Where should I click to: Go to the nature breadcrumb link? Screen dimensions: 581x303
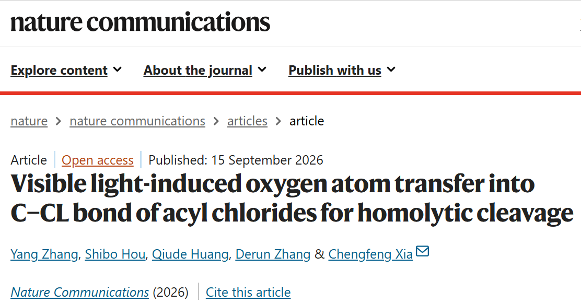[29, 121]
